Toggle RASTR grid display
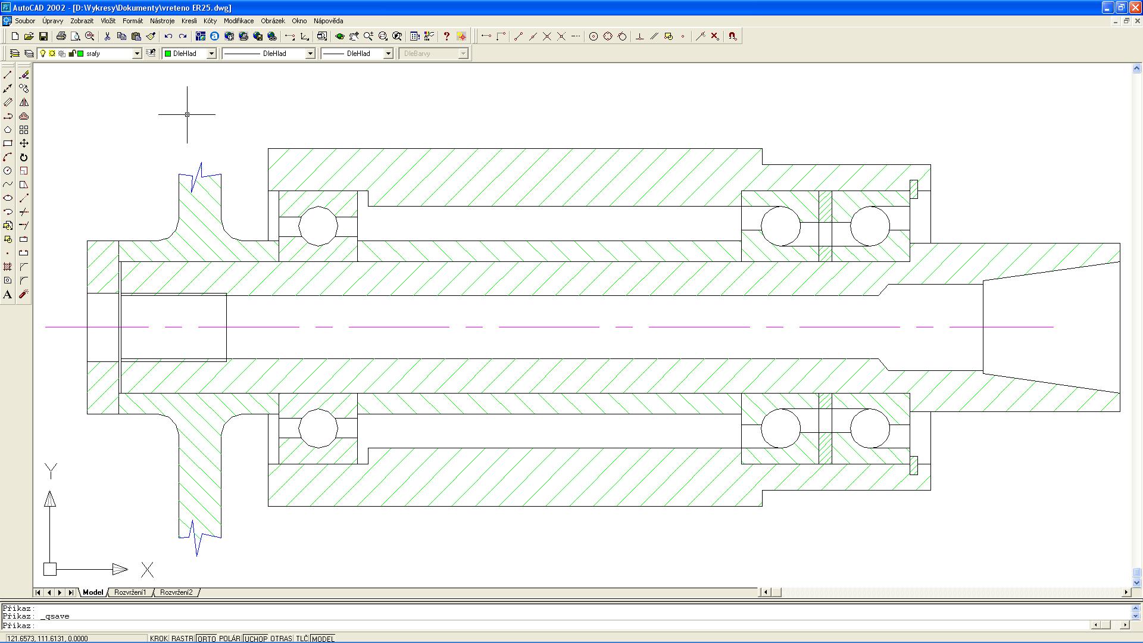Viewport: 1143px width, 643px height. click(x=182, y=638)
